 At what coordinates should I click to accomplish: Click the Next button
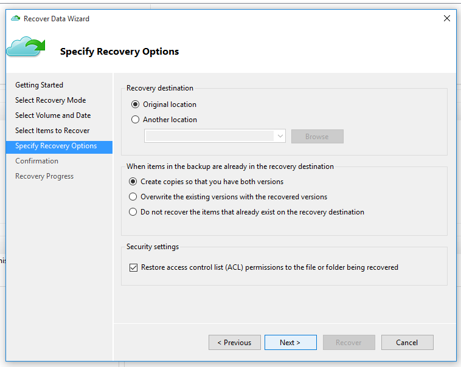(x=291, y=342)
